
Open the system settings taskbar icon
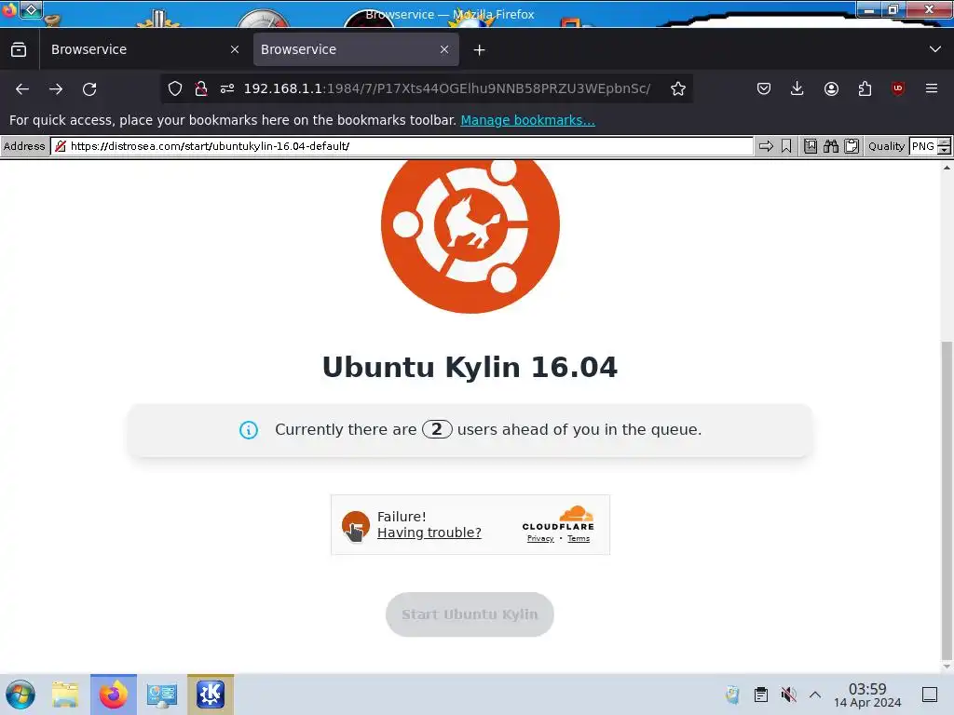(x=162, y=695)
